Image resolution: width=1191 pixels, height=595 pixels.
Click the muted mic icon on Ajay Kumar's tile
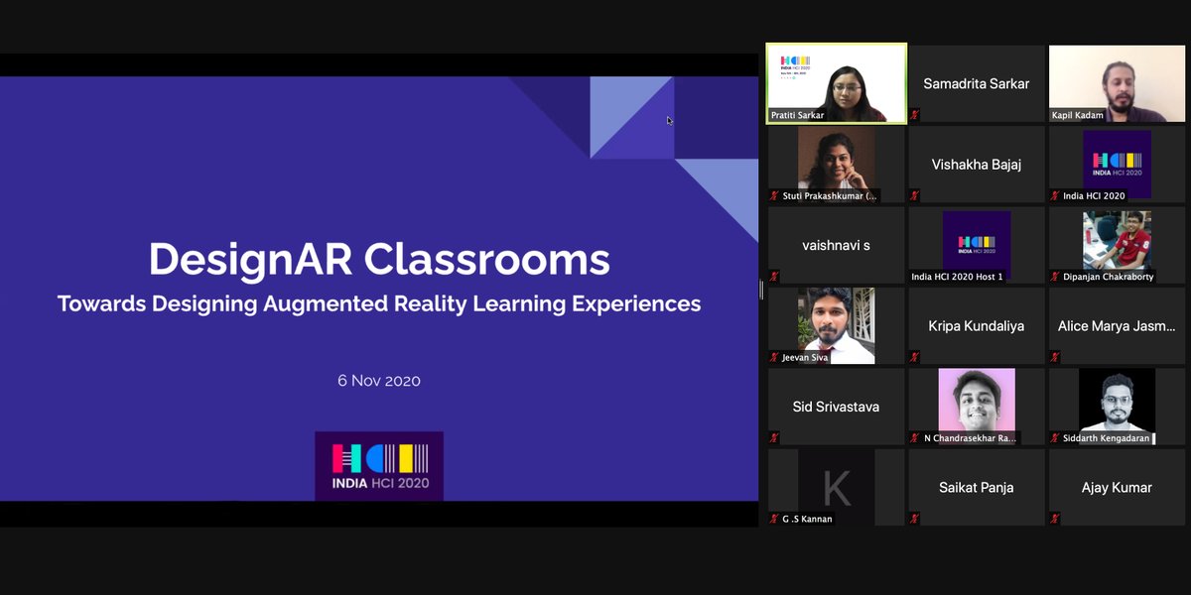coord(1055,519)
